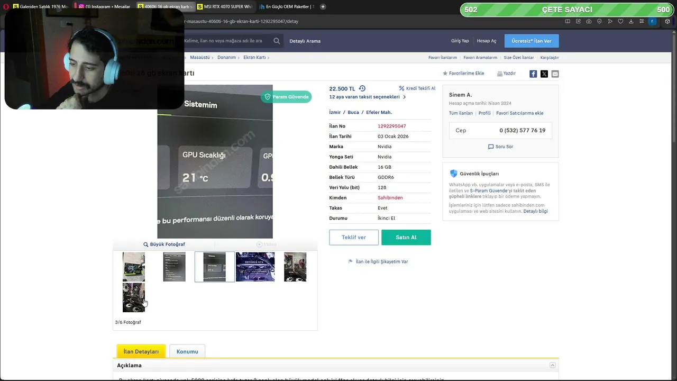Click the Opera send flow icon
The width and height of the screenshot is (677, 381).
pyautogui.click(x=610, y=21)
